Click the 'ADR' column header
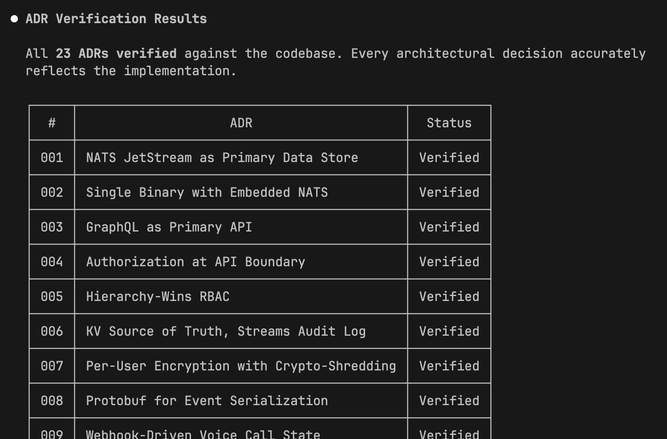The width and height of the screenshot is (667, 439). (241, 123)
